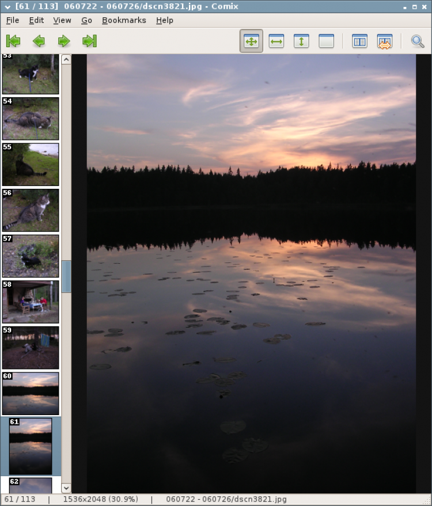Click thumbnail scrollbar down arrow
Viewport: 432px width, 506px height.
tap(66, 488)
